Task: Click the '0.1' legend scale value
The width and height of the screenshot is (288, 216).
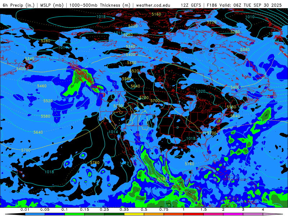Action: pyautogui.click(x=64, y=210)
